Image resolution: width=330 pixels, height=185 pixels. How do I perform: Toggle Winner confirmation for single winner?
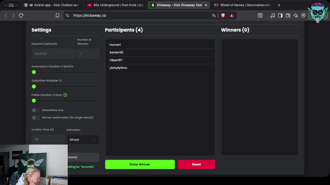[x=36, y=117]
